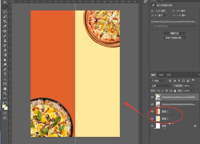Toggle the layer filtering switch
This screenshot has width=200, height=144.
click(193, 80)
